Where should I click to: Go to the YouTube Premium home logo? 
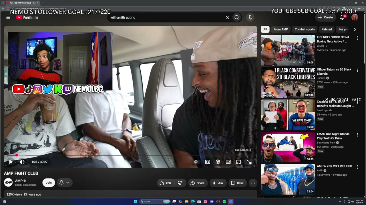(27, 17)
